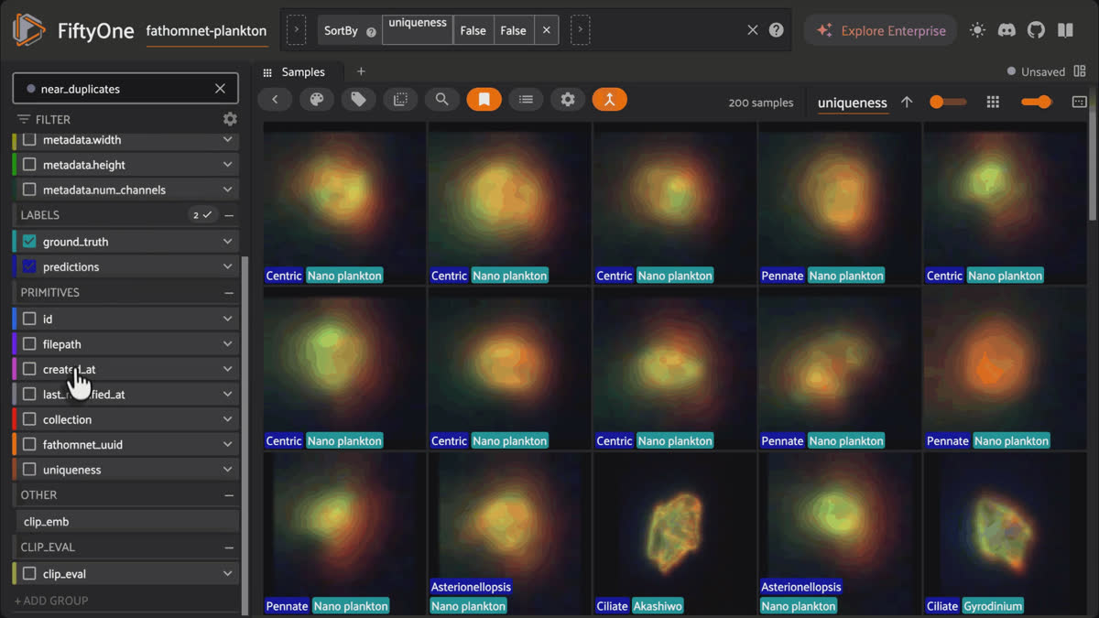Enable the clip_eval checkbox
1099x618 pixels.
pos(29,574)
